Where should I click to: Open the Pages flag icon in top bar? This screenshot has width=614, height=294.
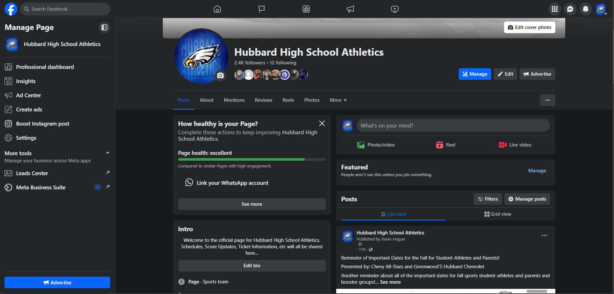point(262,9)
